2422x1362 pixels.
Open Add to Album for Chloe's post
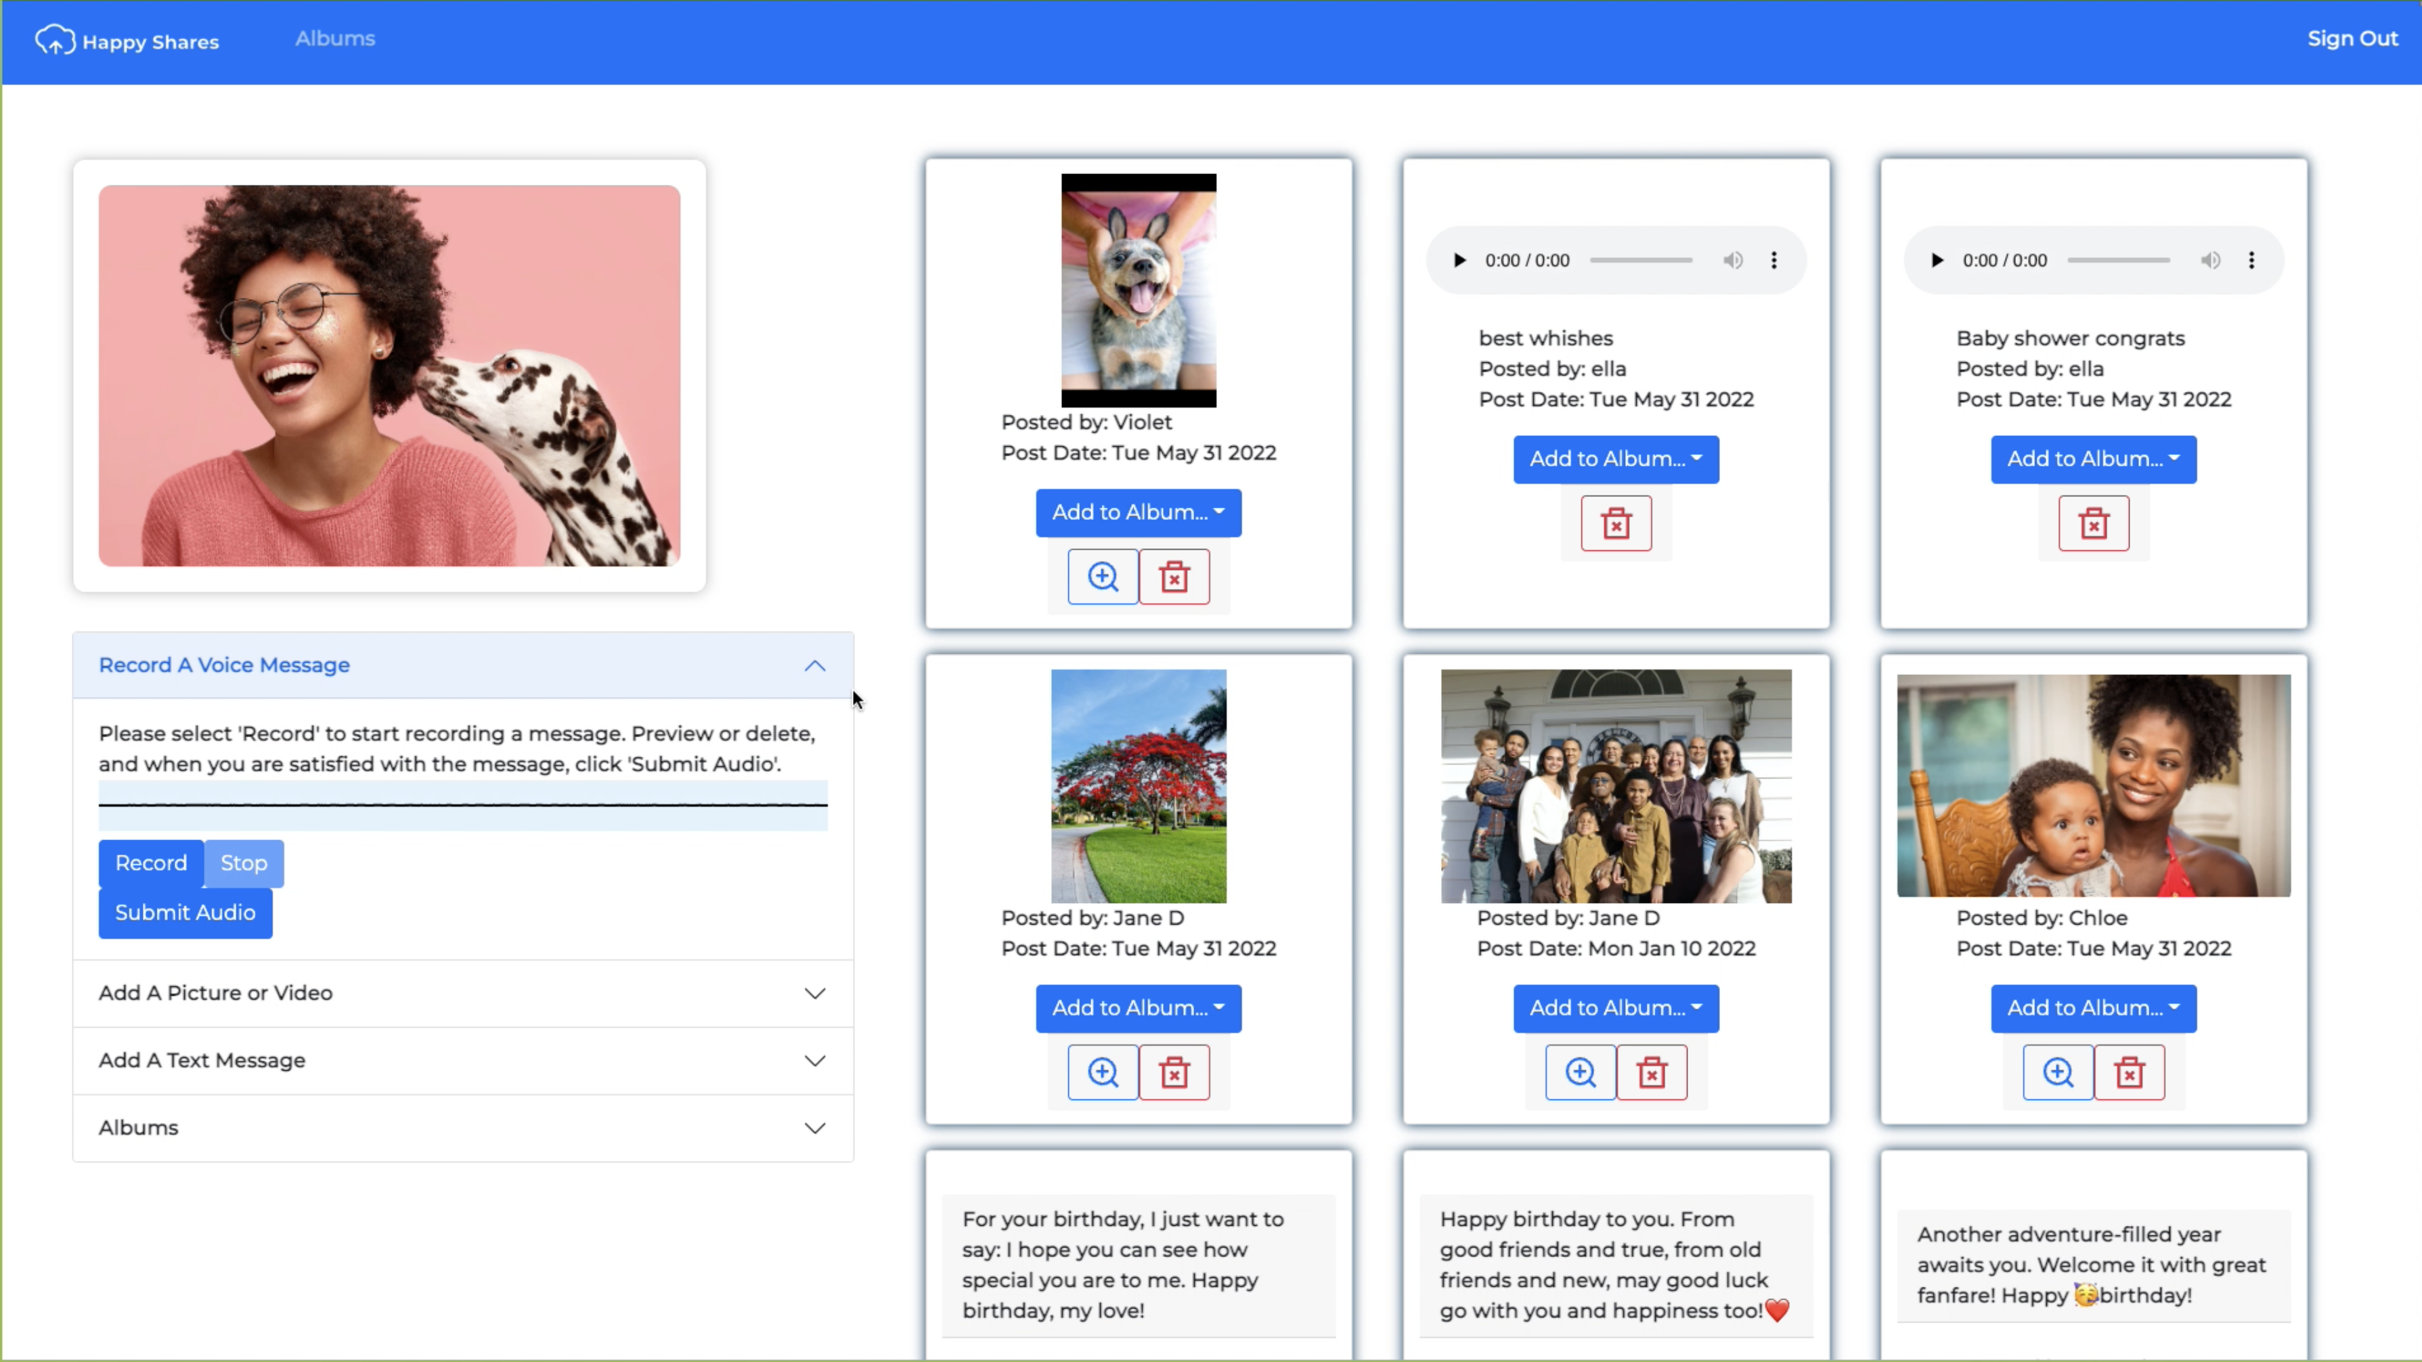2094,1009
